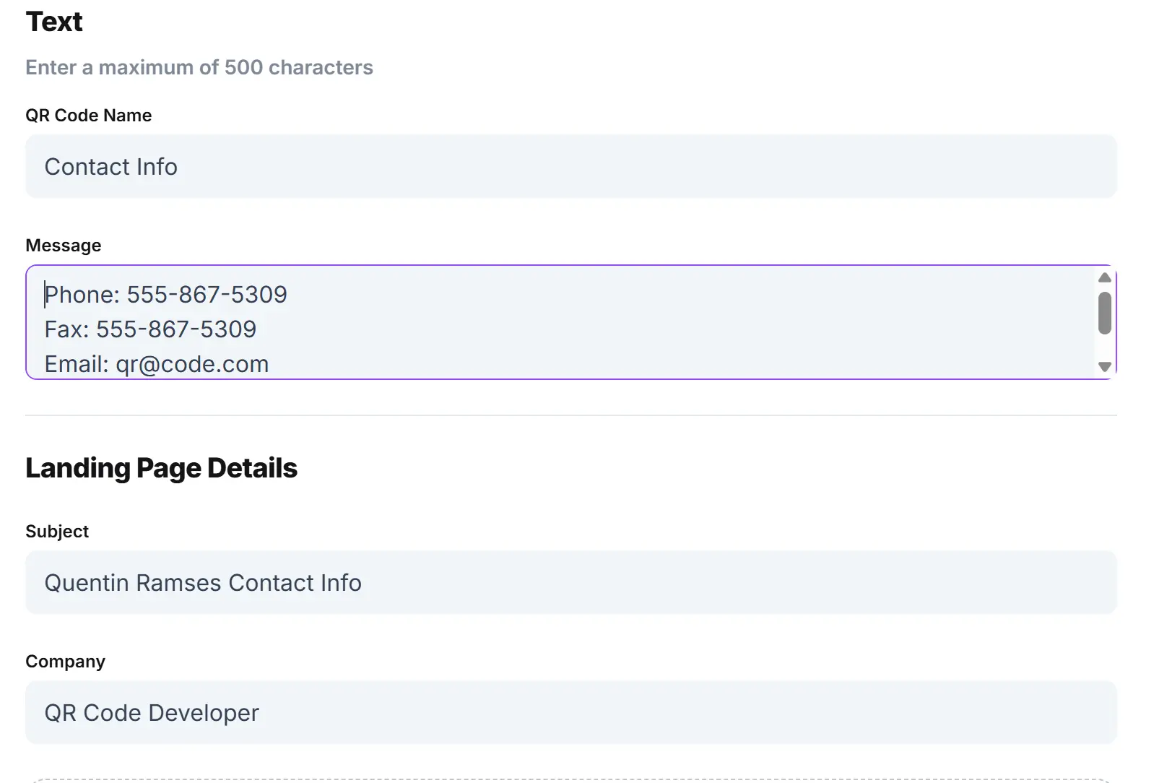Screen dimensions: 1159x783
Task: Place cursor on the Fax line
Action: click(150, 329)
